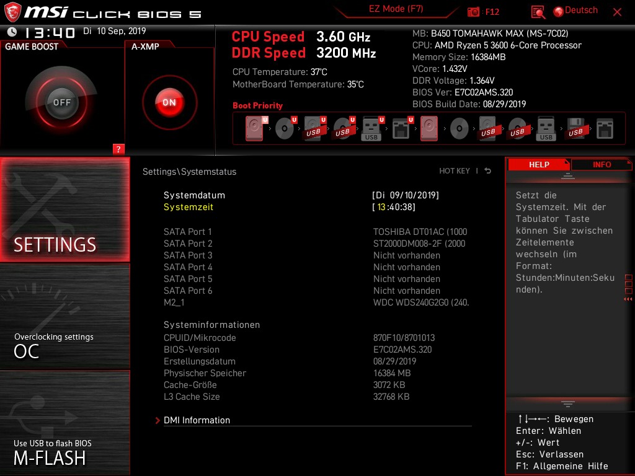Select the UEFI USB hard disk boot icon
Viewport: 635px width, 476px height.
point(314,128)
